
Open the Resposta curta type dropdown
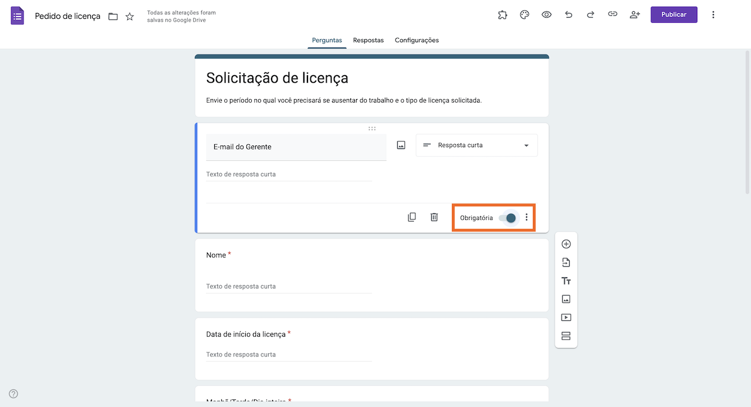pos(476,145)
